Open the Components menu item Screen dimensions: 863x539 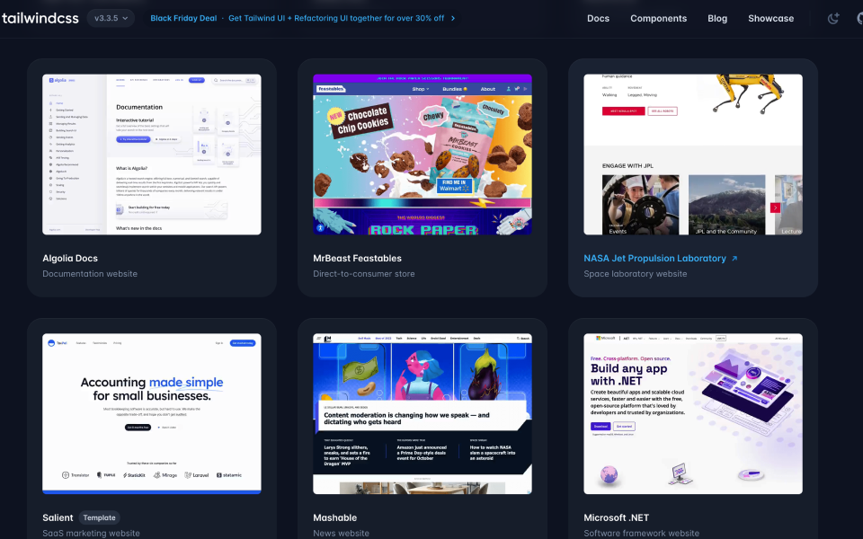point(658,18)
